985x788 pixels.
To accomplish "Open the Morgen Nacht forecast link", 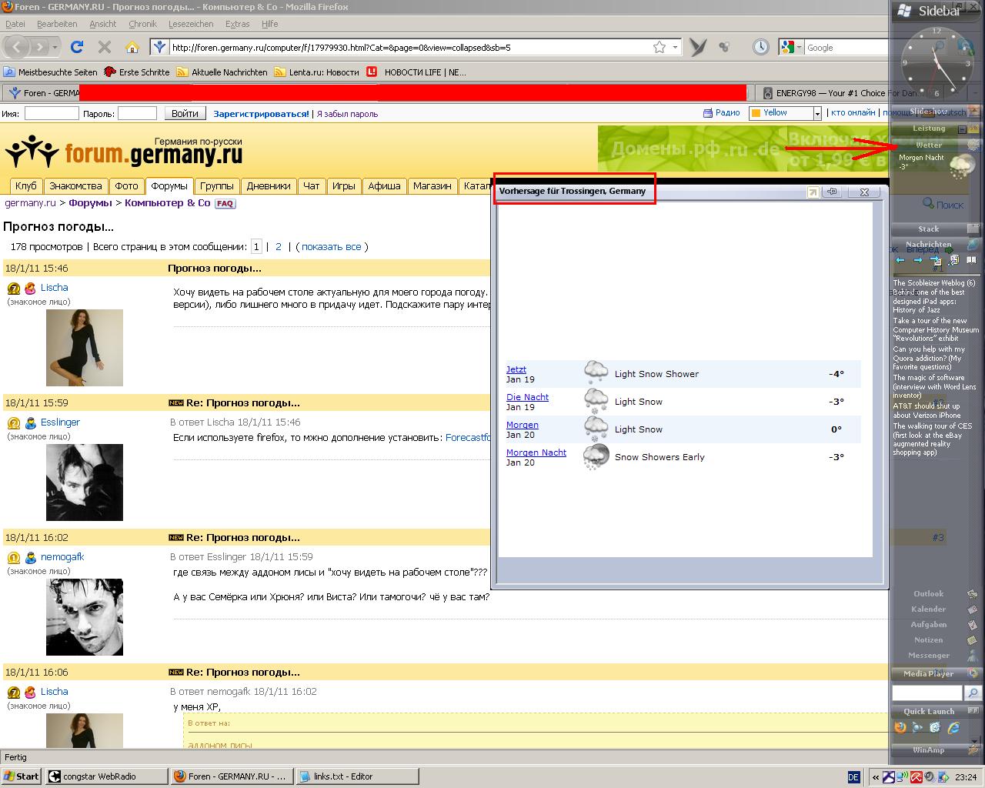I will (536, 452).
